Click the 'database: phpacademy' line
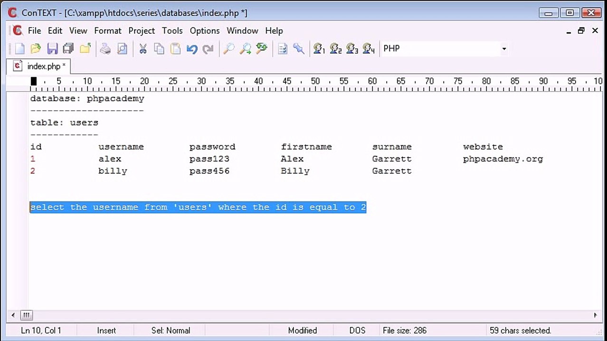This screenshot has width=607, height=341. point(87,99)
